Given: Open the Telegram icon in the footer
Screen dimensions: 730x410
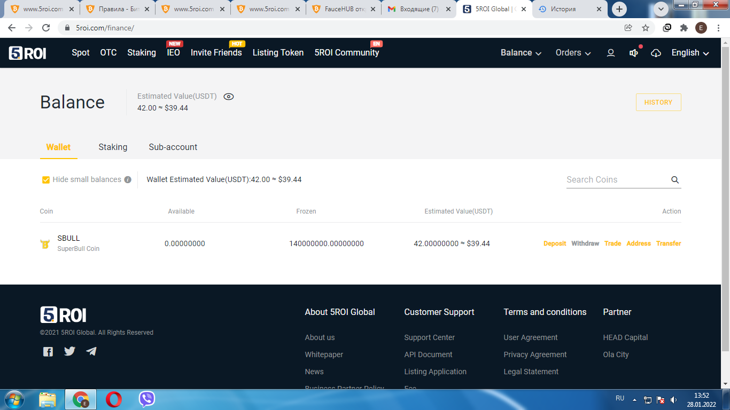Looking at the screenshot, I should [91, 351].
